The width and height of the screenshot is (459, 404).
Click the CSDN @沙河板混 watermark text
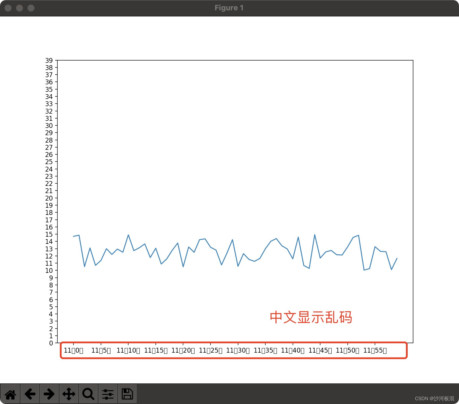434,398
